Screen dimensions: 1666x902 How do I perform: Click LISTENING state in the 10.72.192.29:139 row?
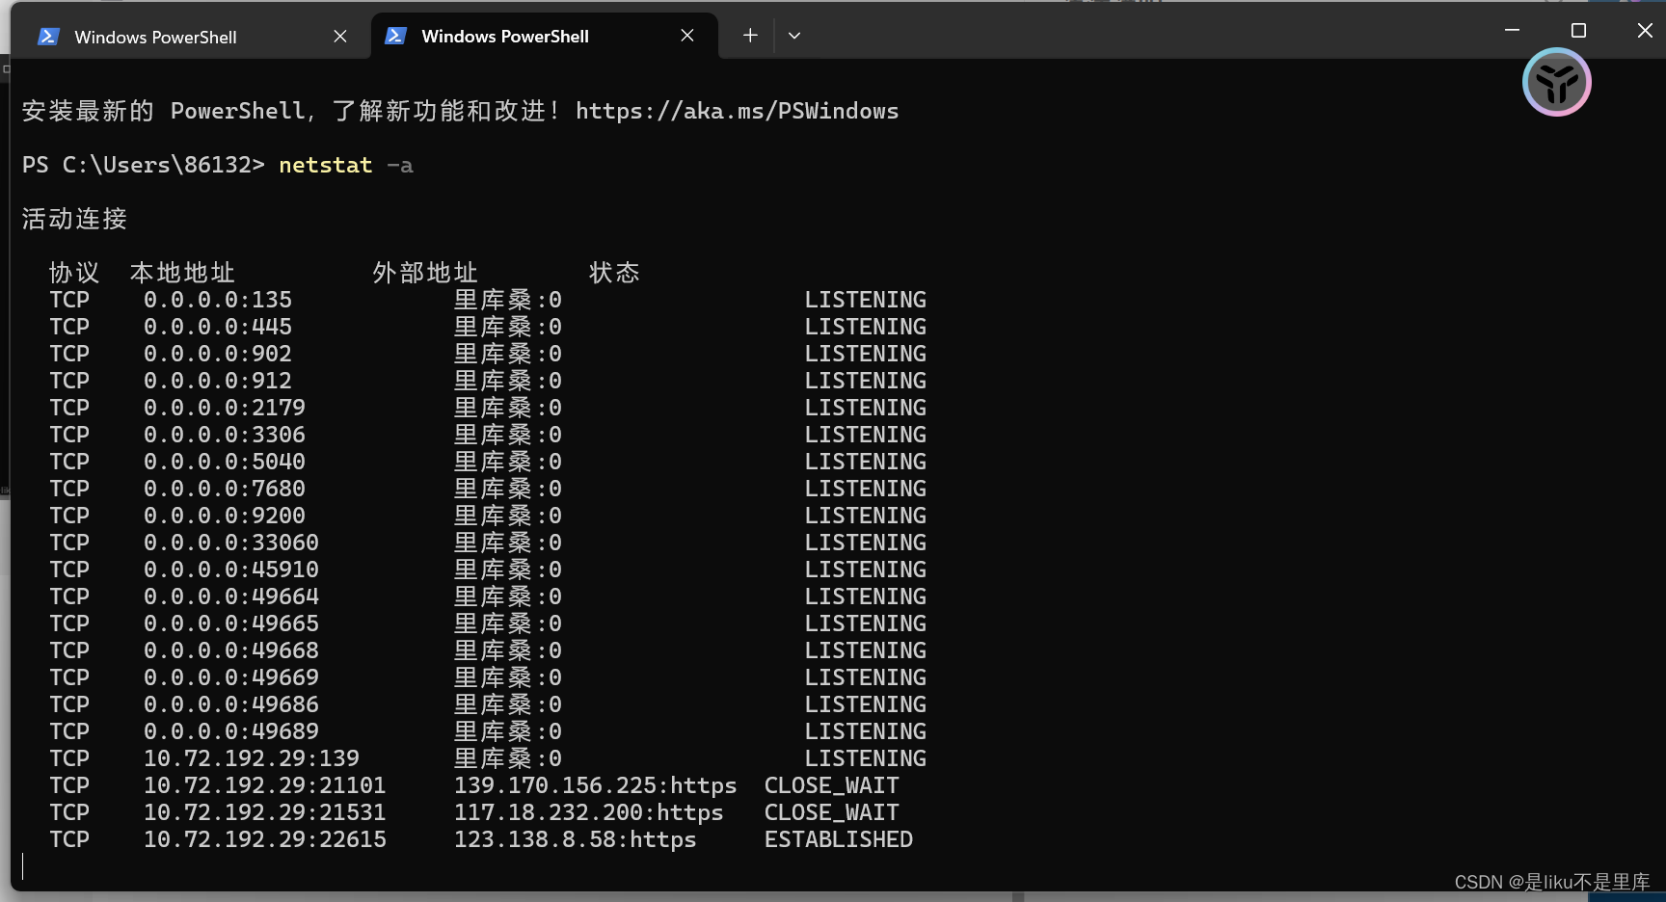tap(866, 759)
